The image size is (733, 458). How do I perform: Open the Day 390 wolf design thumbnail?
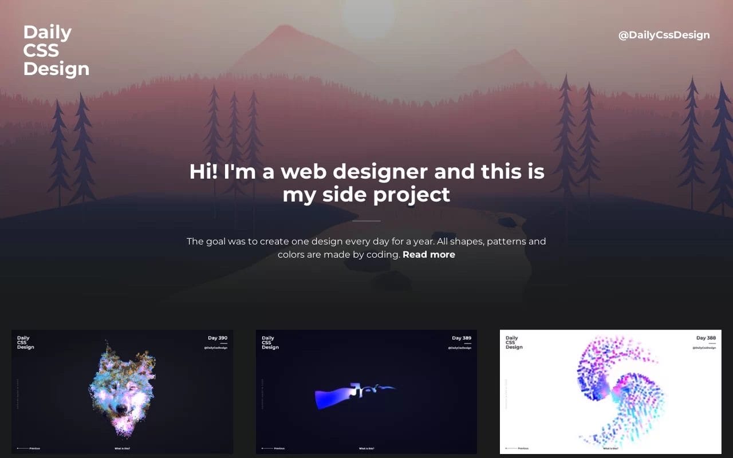(x=122, y=392)
